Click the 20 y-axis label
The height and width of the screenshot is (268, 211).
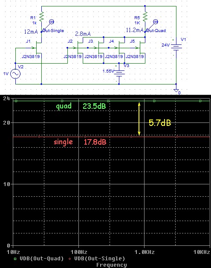click(x=6, y=123)
